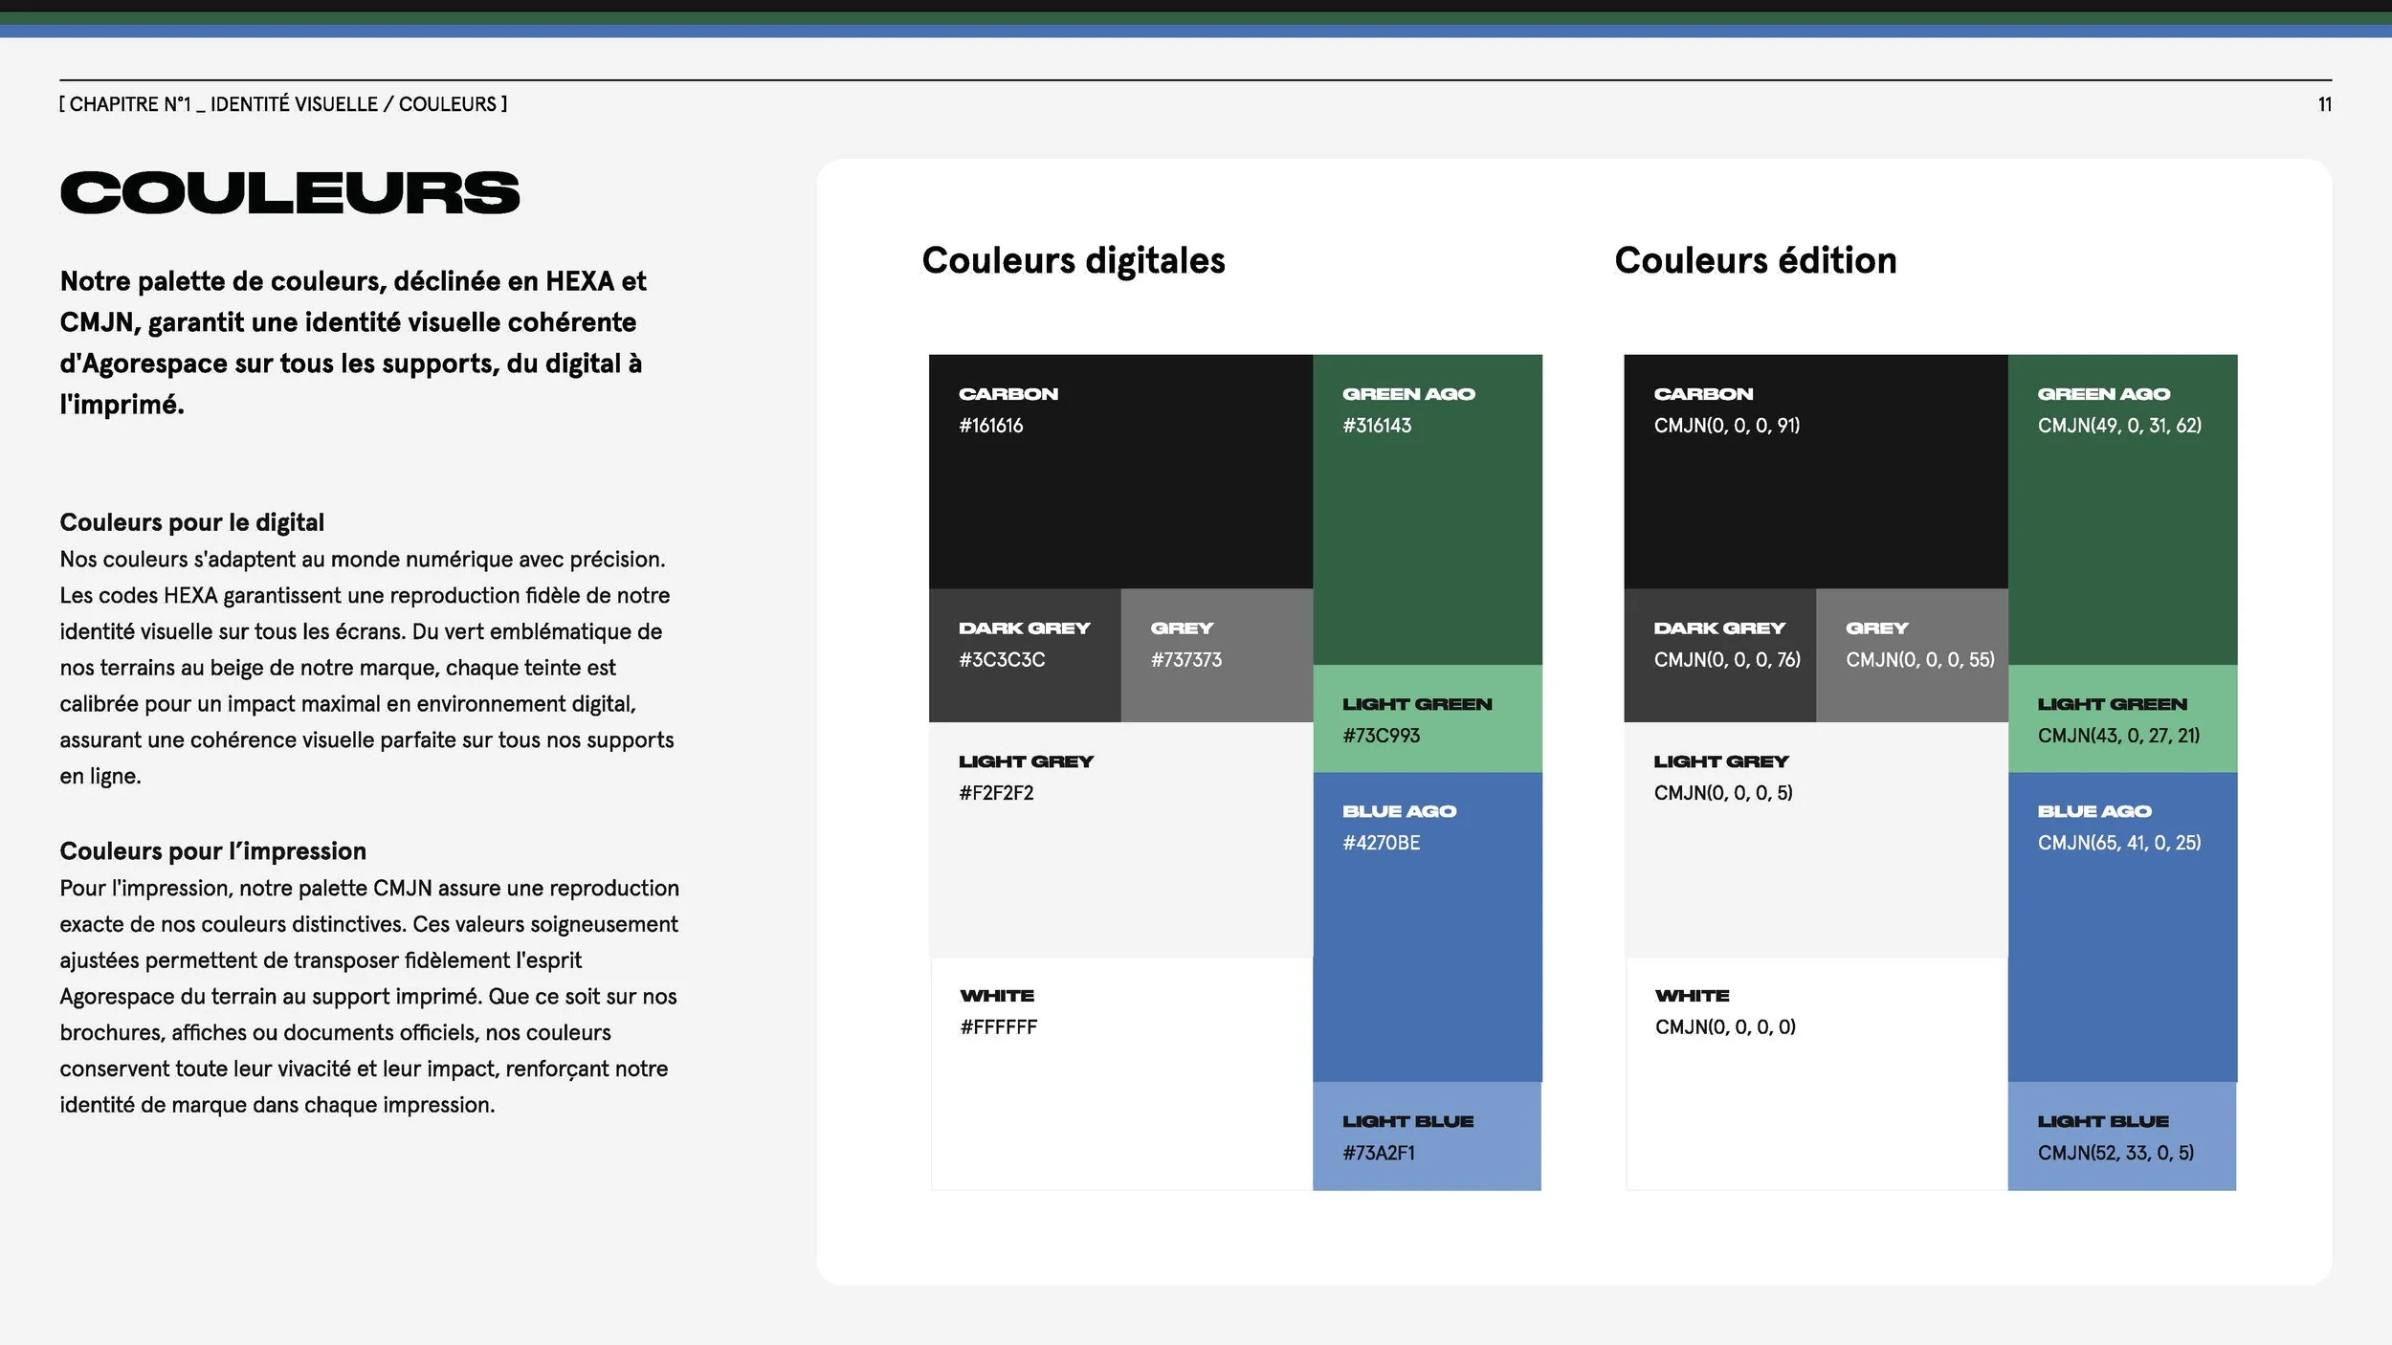The width and height of the screenshot is (2392, 1345).
Task: Click the large COULEURS title
Action: click(290, 192)
